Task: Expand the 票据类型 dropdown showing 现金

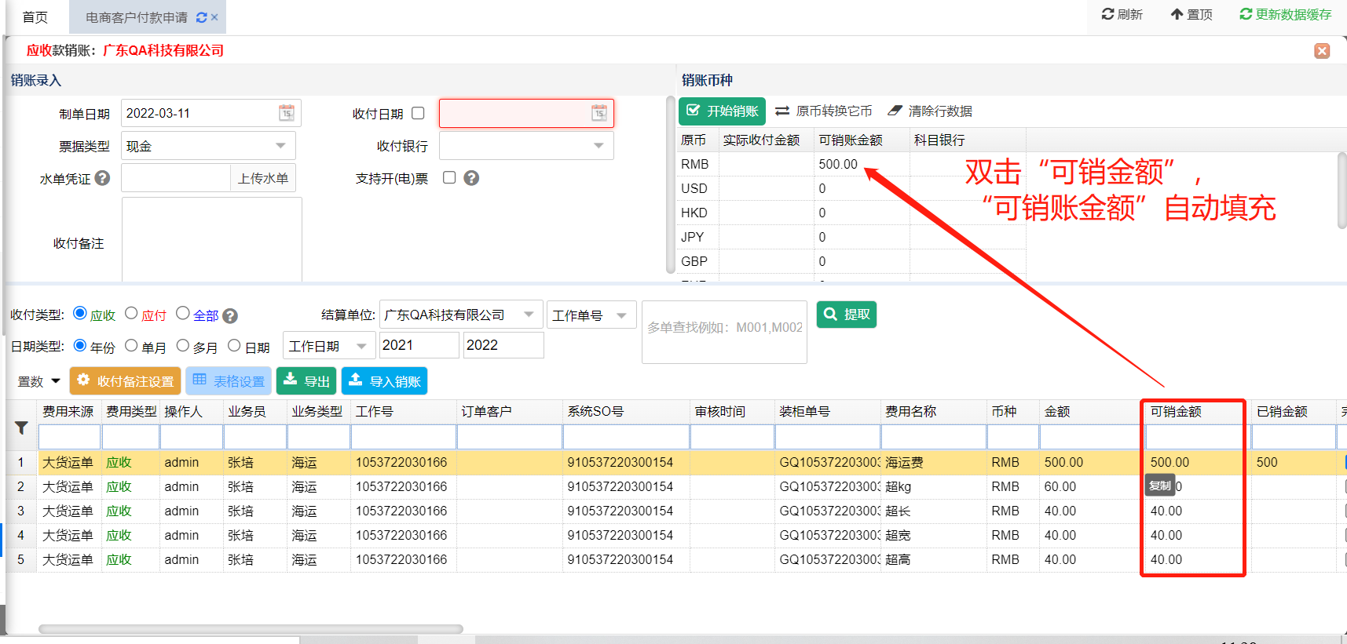Action: coord(280,146)
